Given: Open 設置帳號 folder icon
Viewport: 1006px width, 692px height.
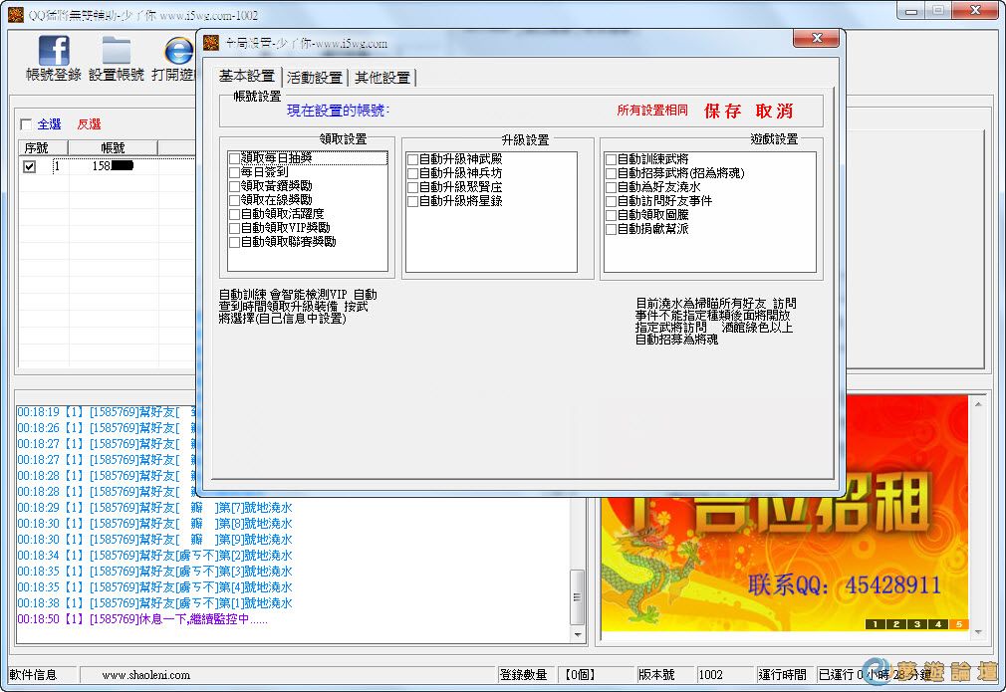Looking at the screenshot, I should click(x=117, y=52).
